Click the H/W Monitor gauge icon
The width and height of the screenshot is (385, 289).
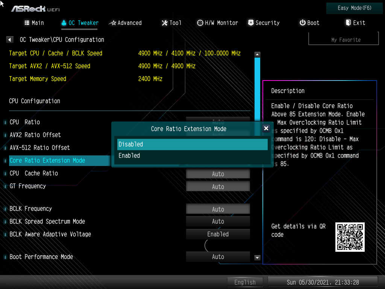pyautogui.click(x=200, y=23)
